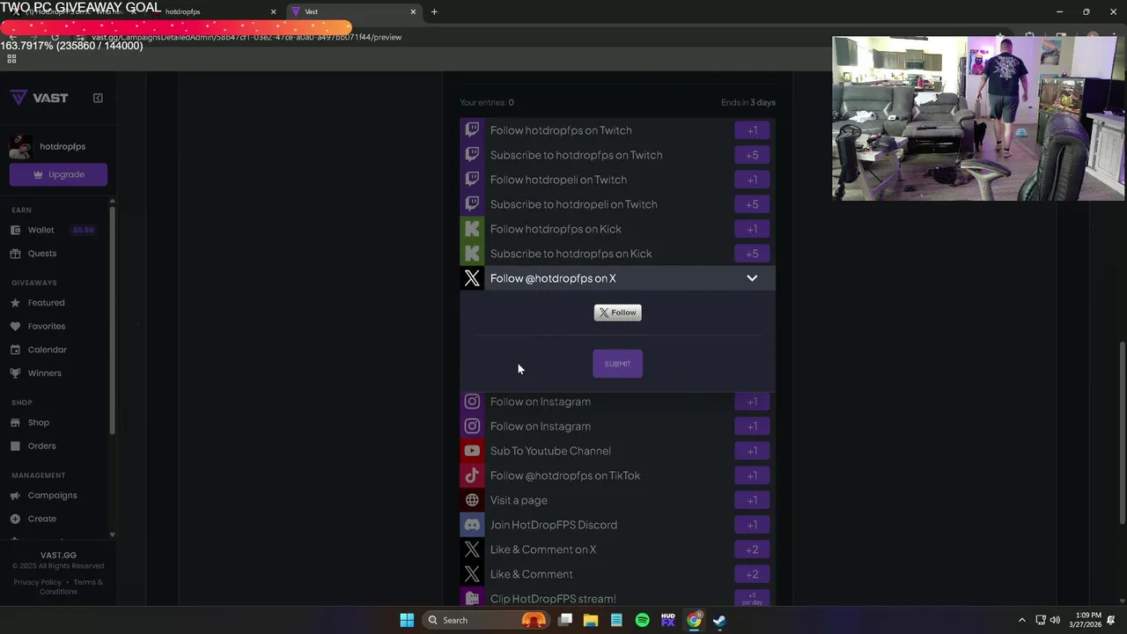The width and height of the screenshot is (1127, 634).
Task: Expand Subscribe to hotdropfps on Kick entry
Action: point(617,254)
